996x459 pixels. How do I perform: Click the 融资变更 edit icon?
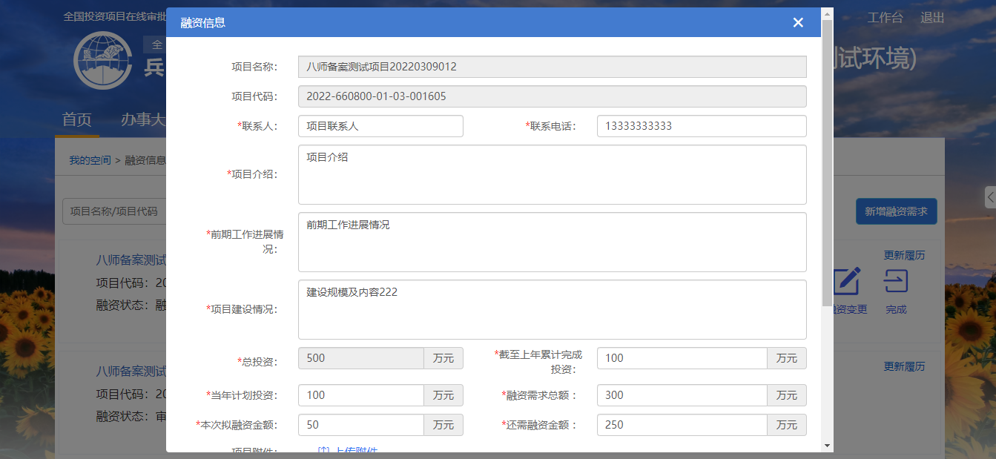pos(847,283)
